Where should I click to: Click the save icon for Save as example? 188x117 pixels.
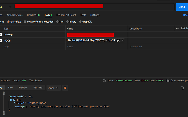pyautogui.click(x=168, y=80)
